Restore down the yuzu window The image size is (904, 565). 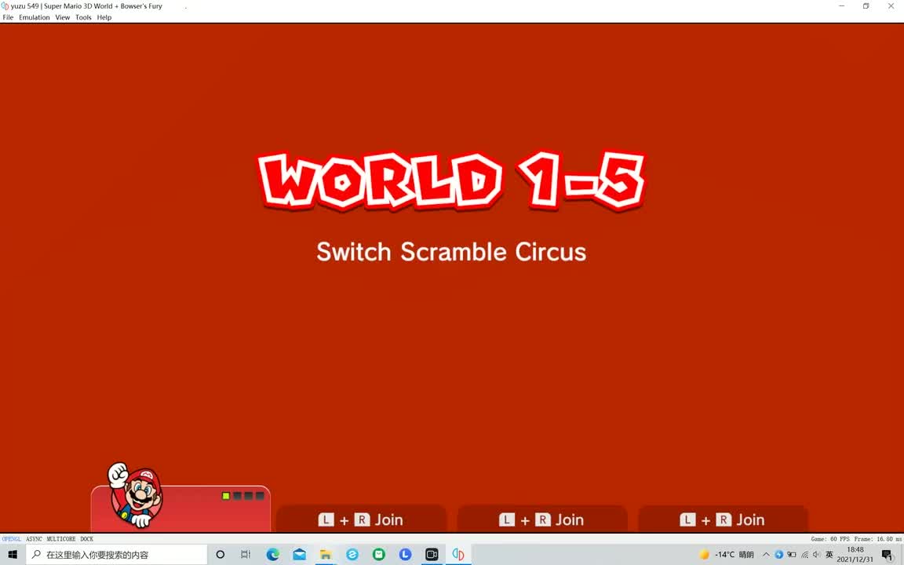pyautogui.click(x=866, y=5)
